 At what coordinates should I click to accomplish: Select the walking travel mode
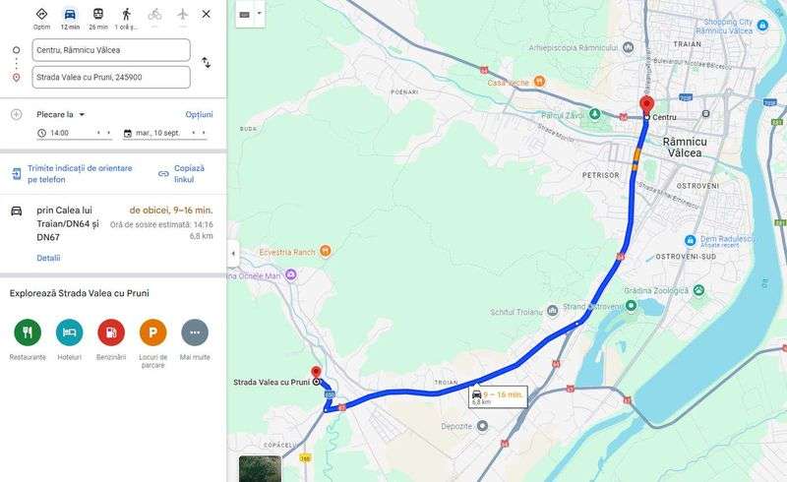127,14
